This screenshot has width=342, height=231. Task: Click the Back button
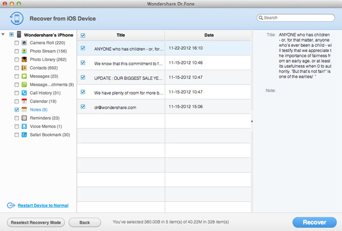click(x=84, y=222)
